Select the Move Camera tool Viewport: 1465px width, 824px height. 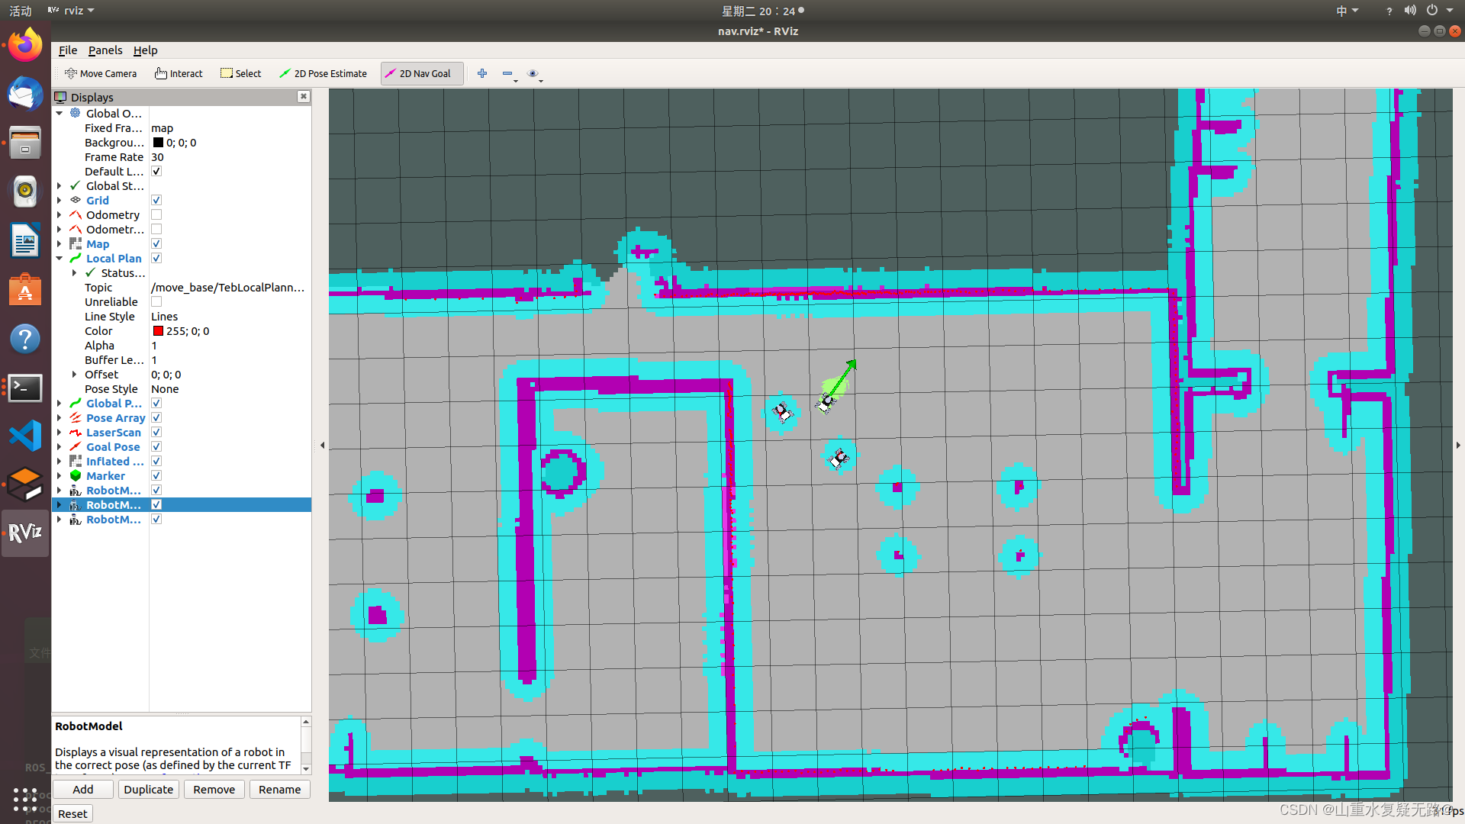[101, 73]
